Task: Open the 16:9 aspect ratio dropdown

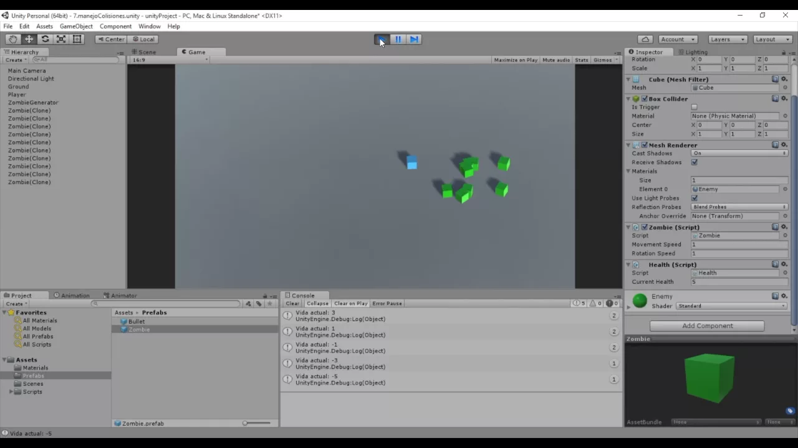Action: tap(170, 60)
